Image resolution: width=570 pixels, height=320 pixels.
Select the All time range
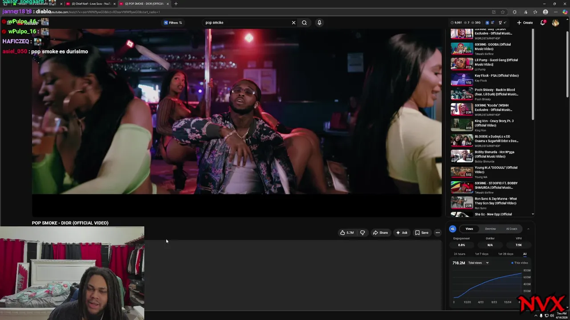click(x=525, y=254)
